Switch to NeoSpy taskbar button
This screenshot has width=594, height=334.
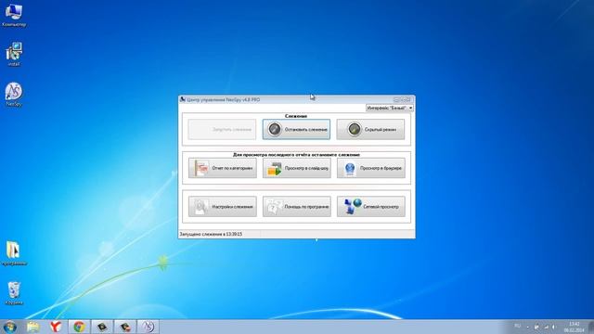tap(148, 327)
